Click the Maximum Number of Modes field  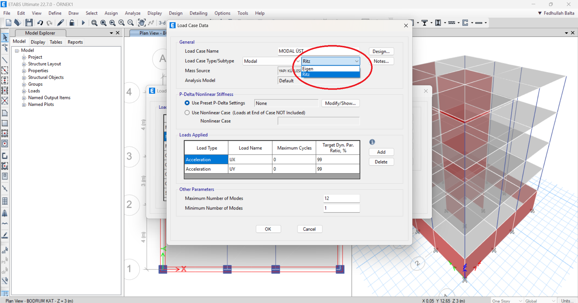click(x=341, y=198)
